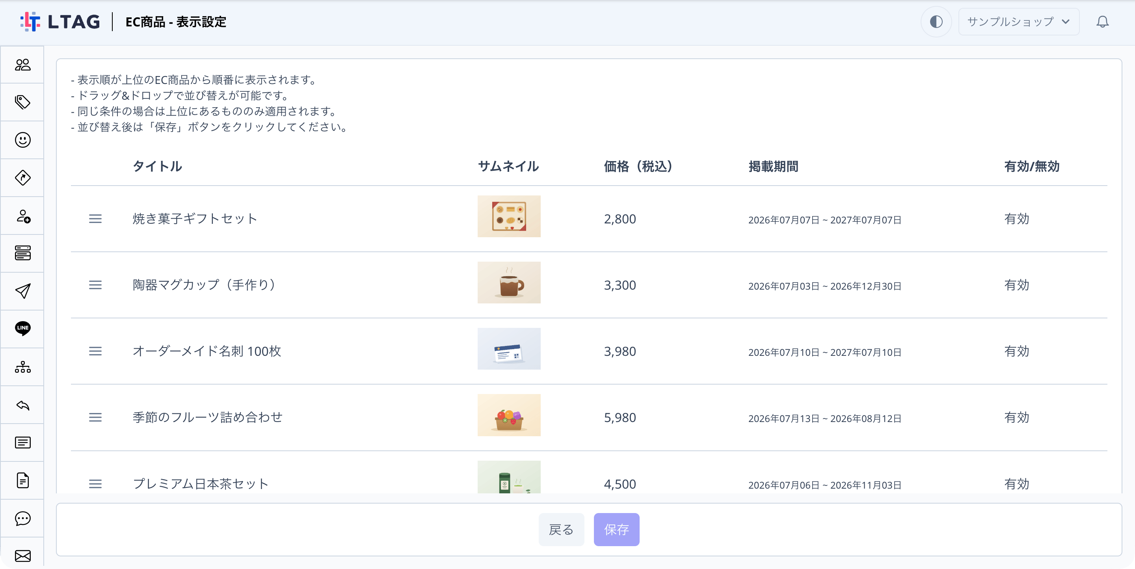This screenshot has width=1135, height=569.
Task: Open the diamond arrow direction sidebar icon
Action: pos(22,178)
